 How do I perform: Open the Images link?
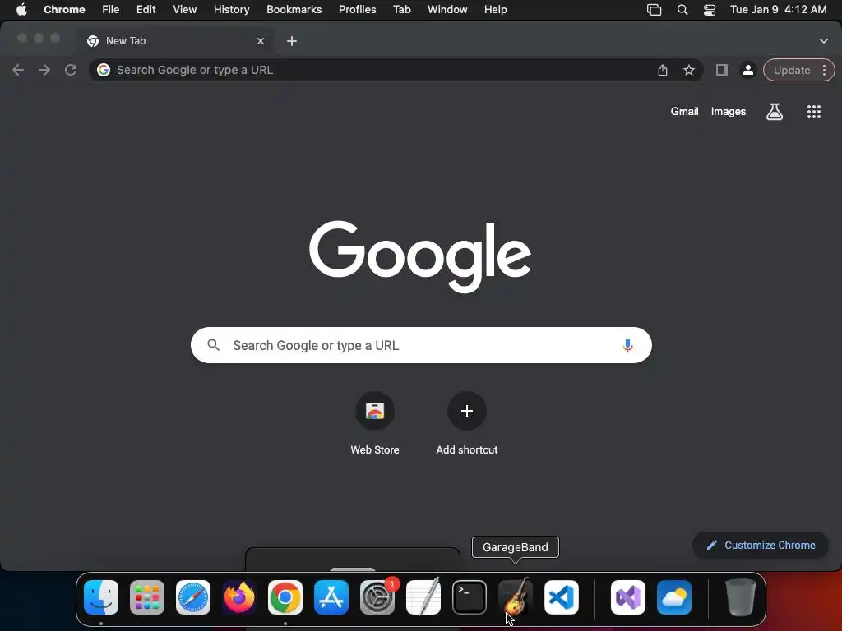tap(729, 112)
